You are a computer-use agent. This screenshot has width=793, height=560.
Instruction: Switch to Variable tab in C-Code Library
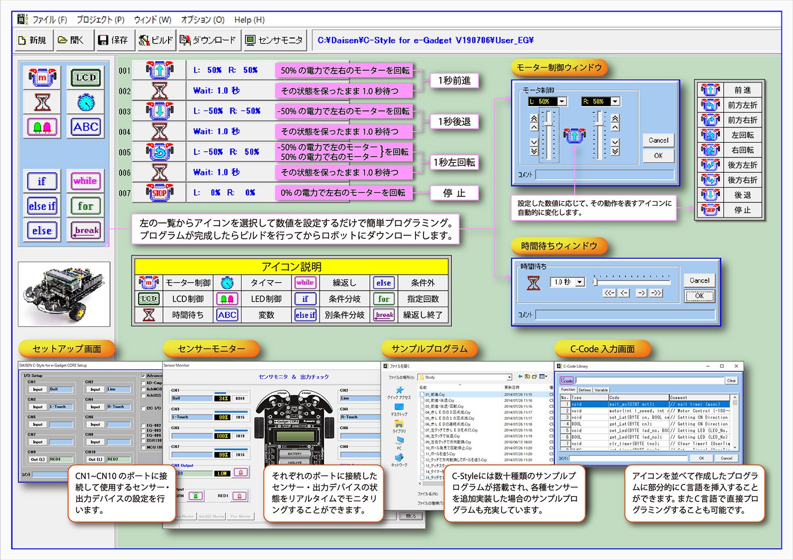[602, 390]
